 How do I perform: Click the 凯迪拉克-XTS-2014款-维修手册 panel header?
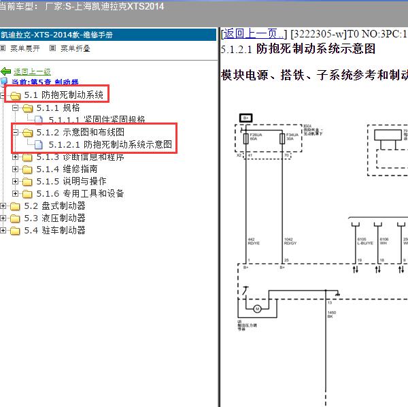tap(108, 35)
